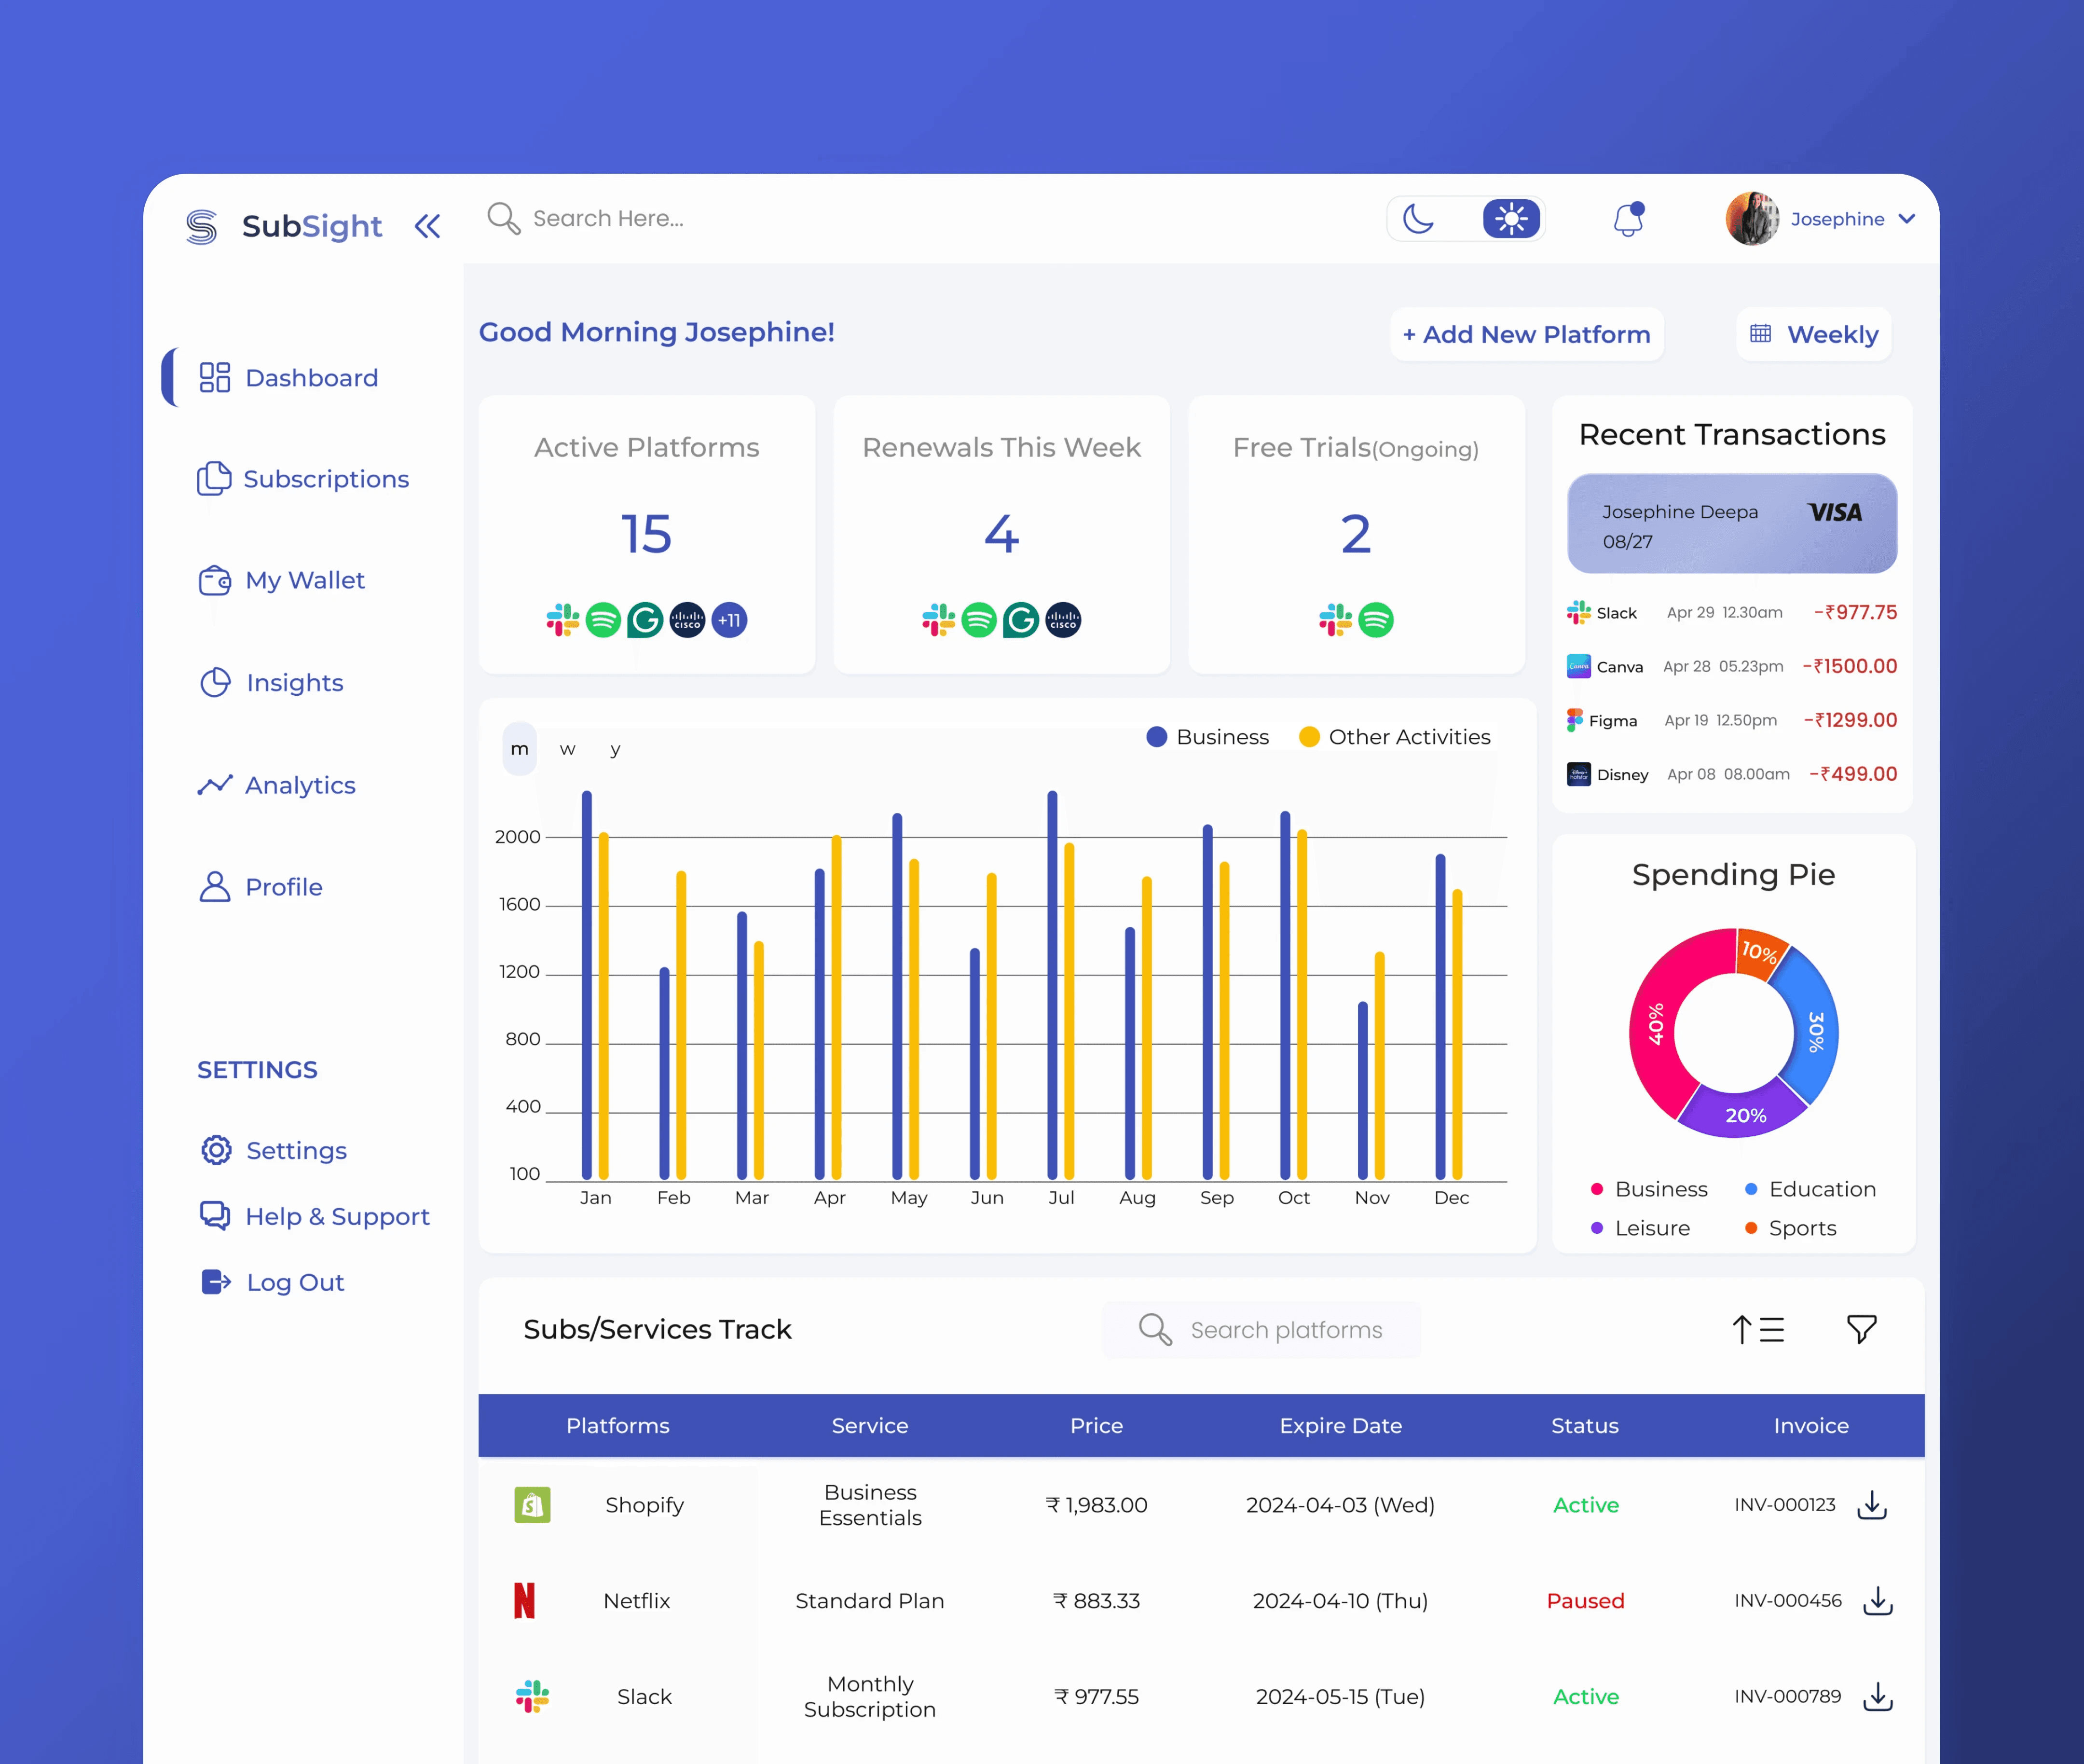Viewport: 2084px width, 1764px height.
Task: Switch to dark mode moon toggle
Action: click(x=1418, y=219)
